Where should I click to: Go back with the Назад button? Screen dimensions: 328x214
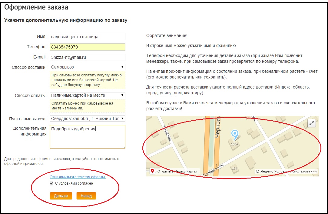[86, 196]
